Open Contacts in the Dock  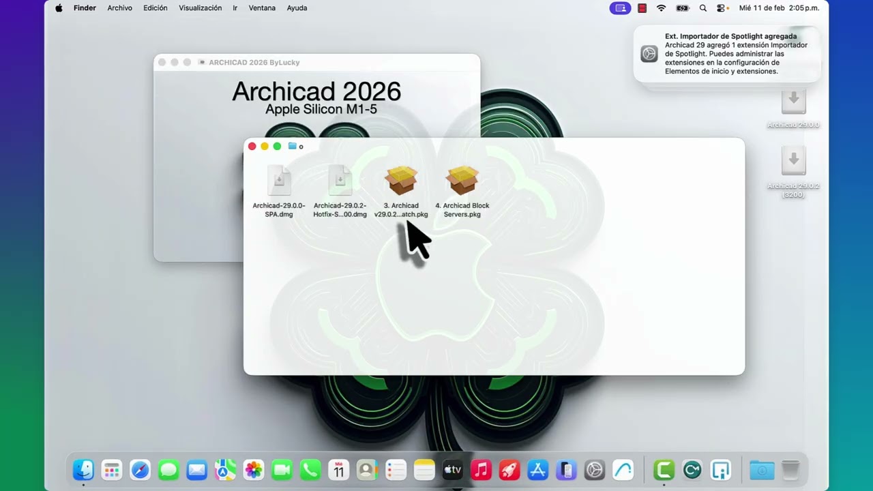pyautogui.click(x=367, y=470)
